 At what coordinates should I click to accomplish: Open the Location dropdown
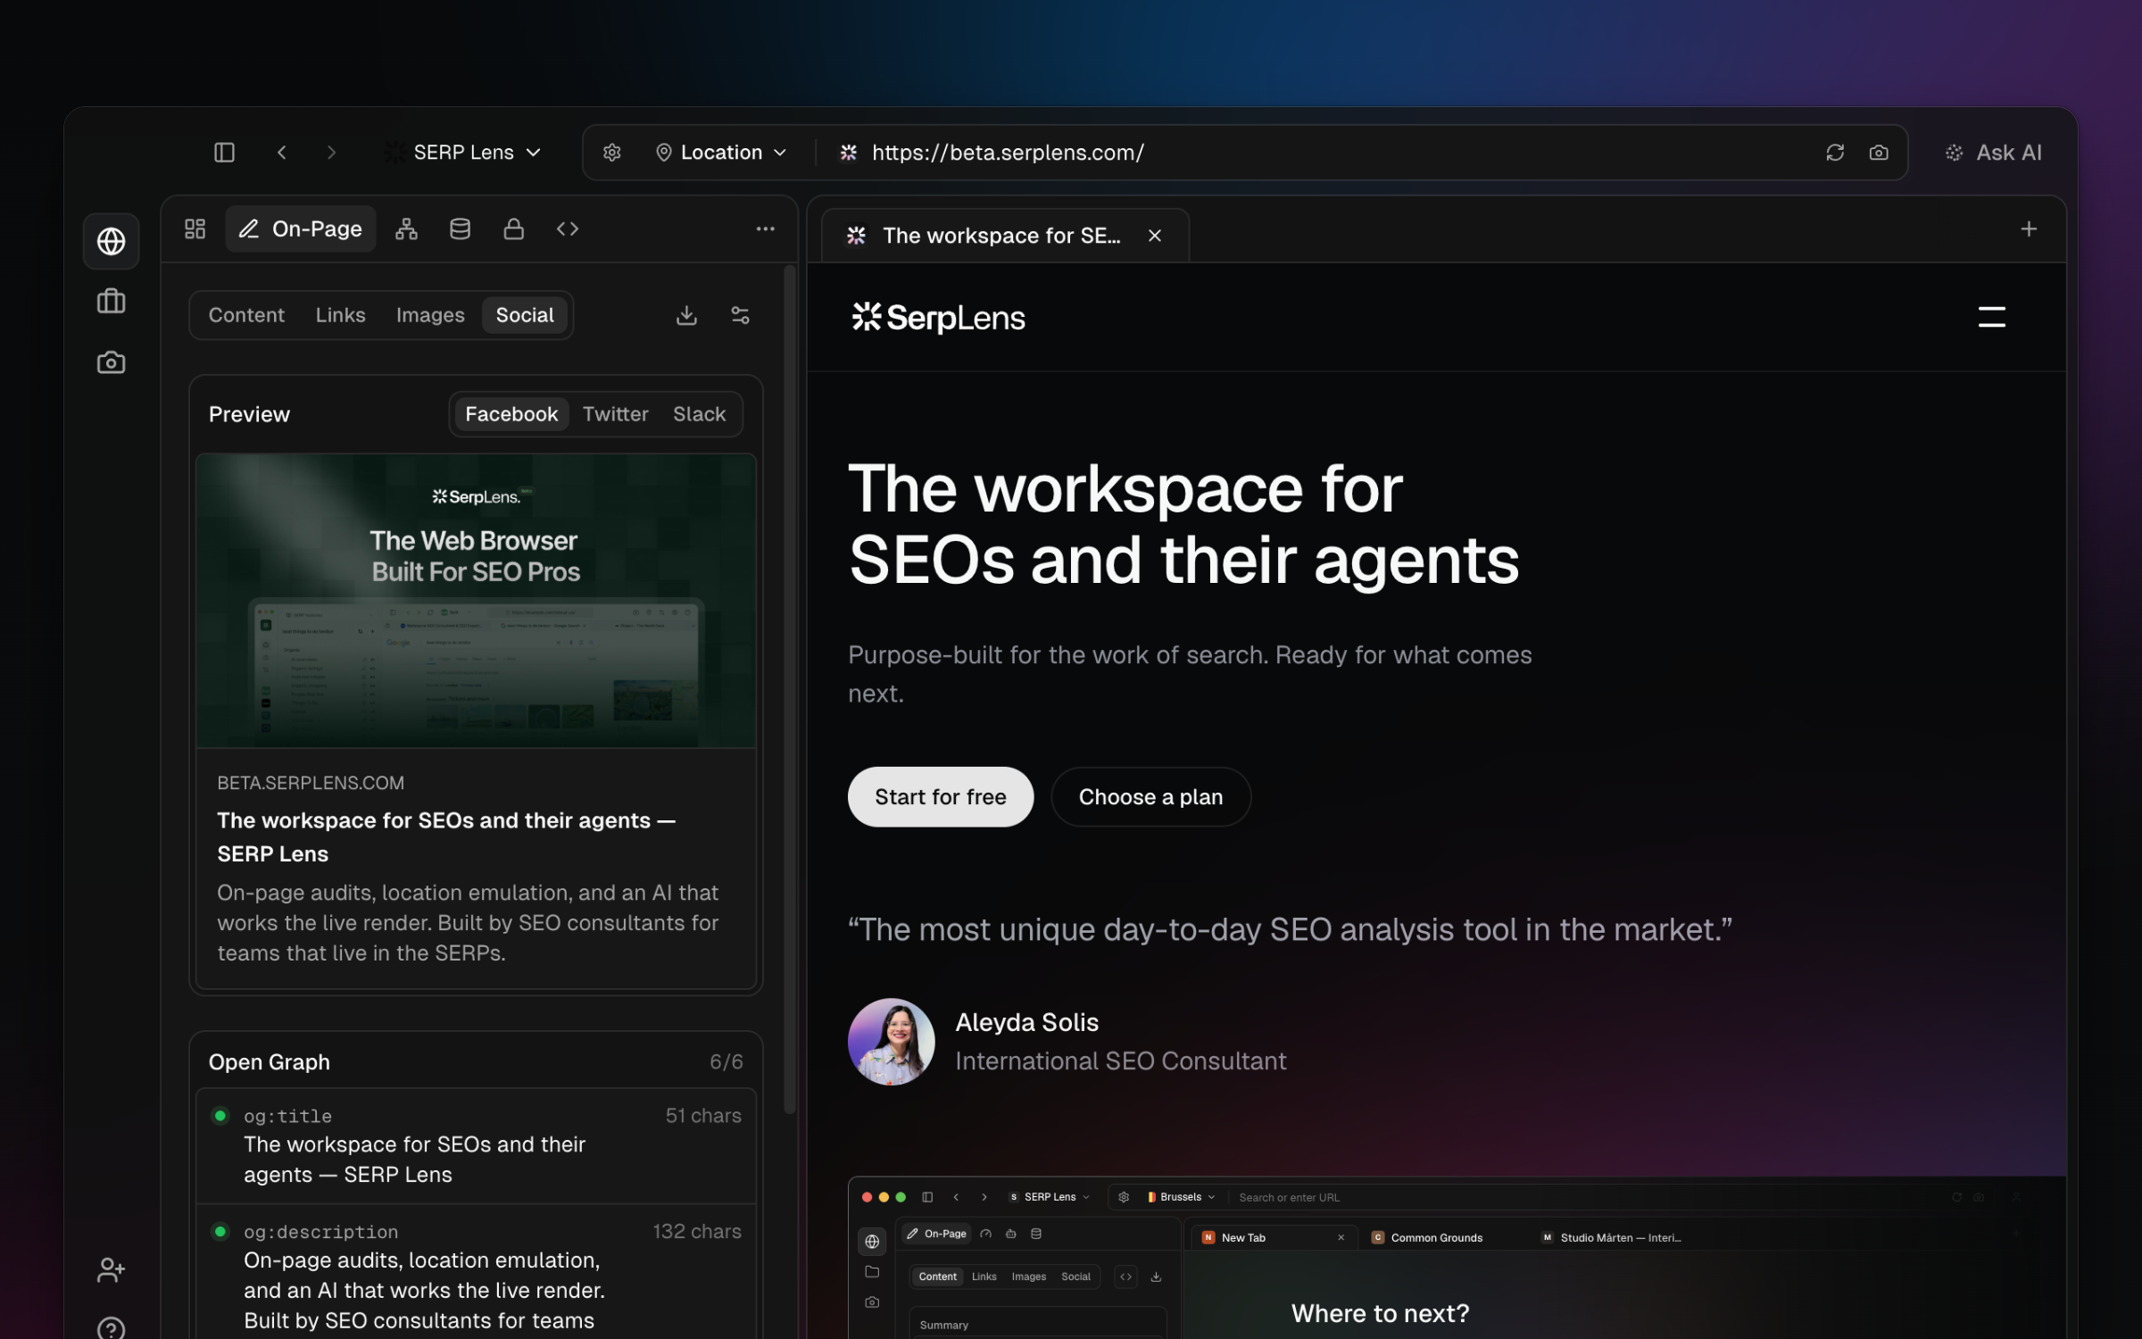(x=721, y=153)
